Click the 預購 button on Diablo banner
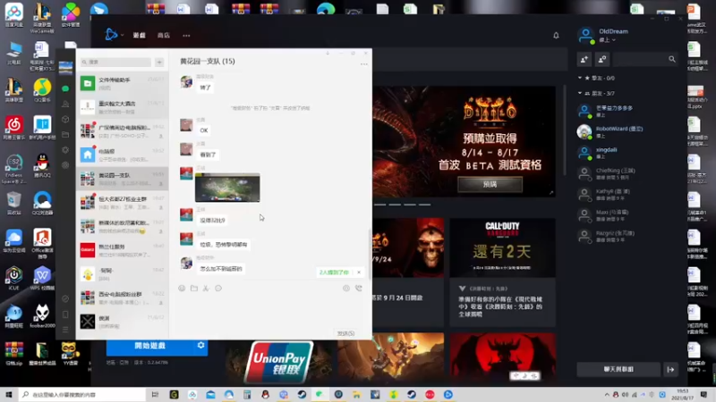The width and height of the screenshot is (716, 402). 490,184
